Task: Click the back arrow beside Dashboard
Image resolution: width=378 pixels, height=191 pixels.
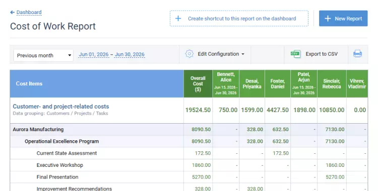Action: pyautogui.click(x=12, y=12)
